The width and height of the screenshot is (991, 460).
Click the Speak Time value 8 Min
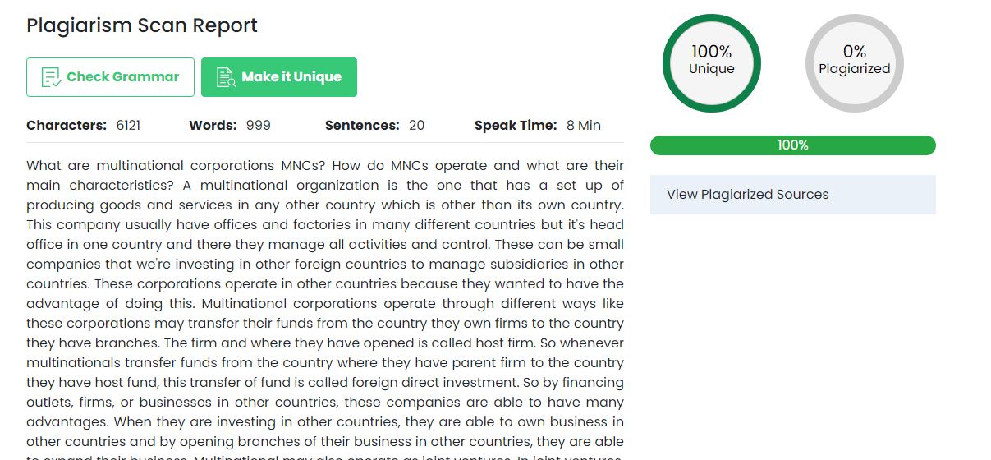583,126
